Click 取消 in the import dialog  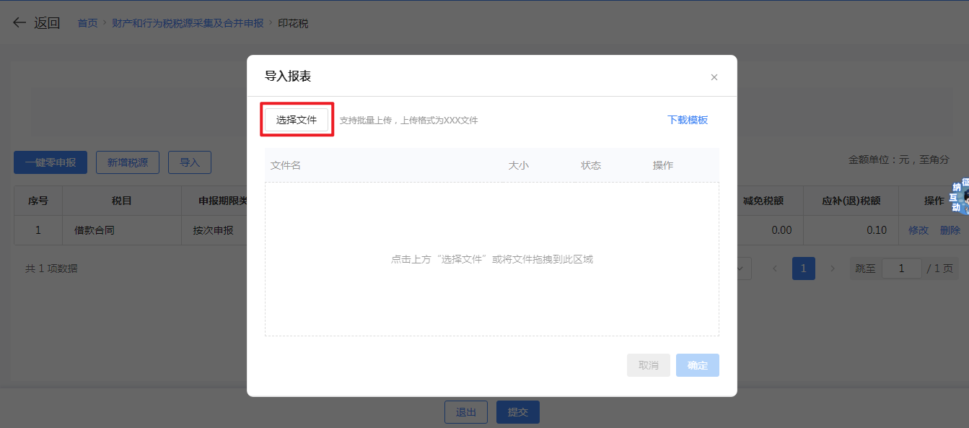click(648, 365)
